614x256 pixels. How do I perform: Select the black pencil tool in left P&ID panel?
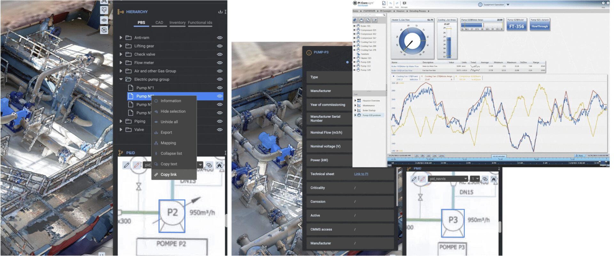coord(127,165)
